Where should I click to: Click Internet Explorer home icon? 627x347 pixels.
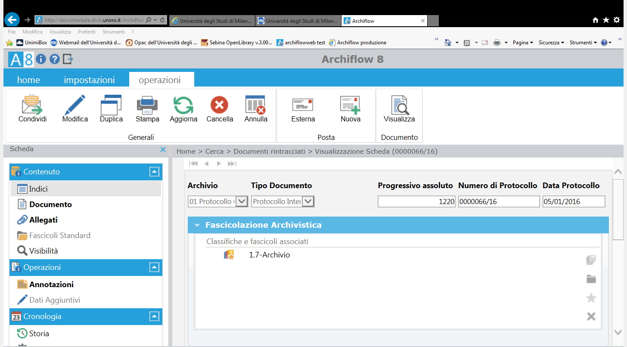click(596, 20)
